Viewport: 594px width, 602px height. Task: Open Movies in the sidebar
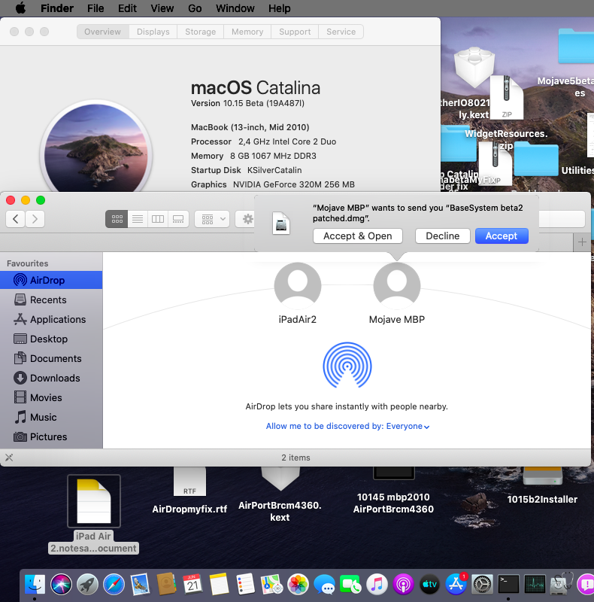click(x=51, y=397)
